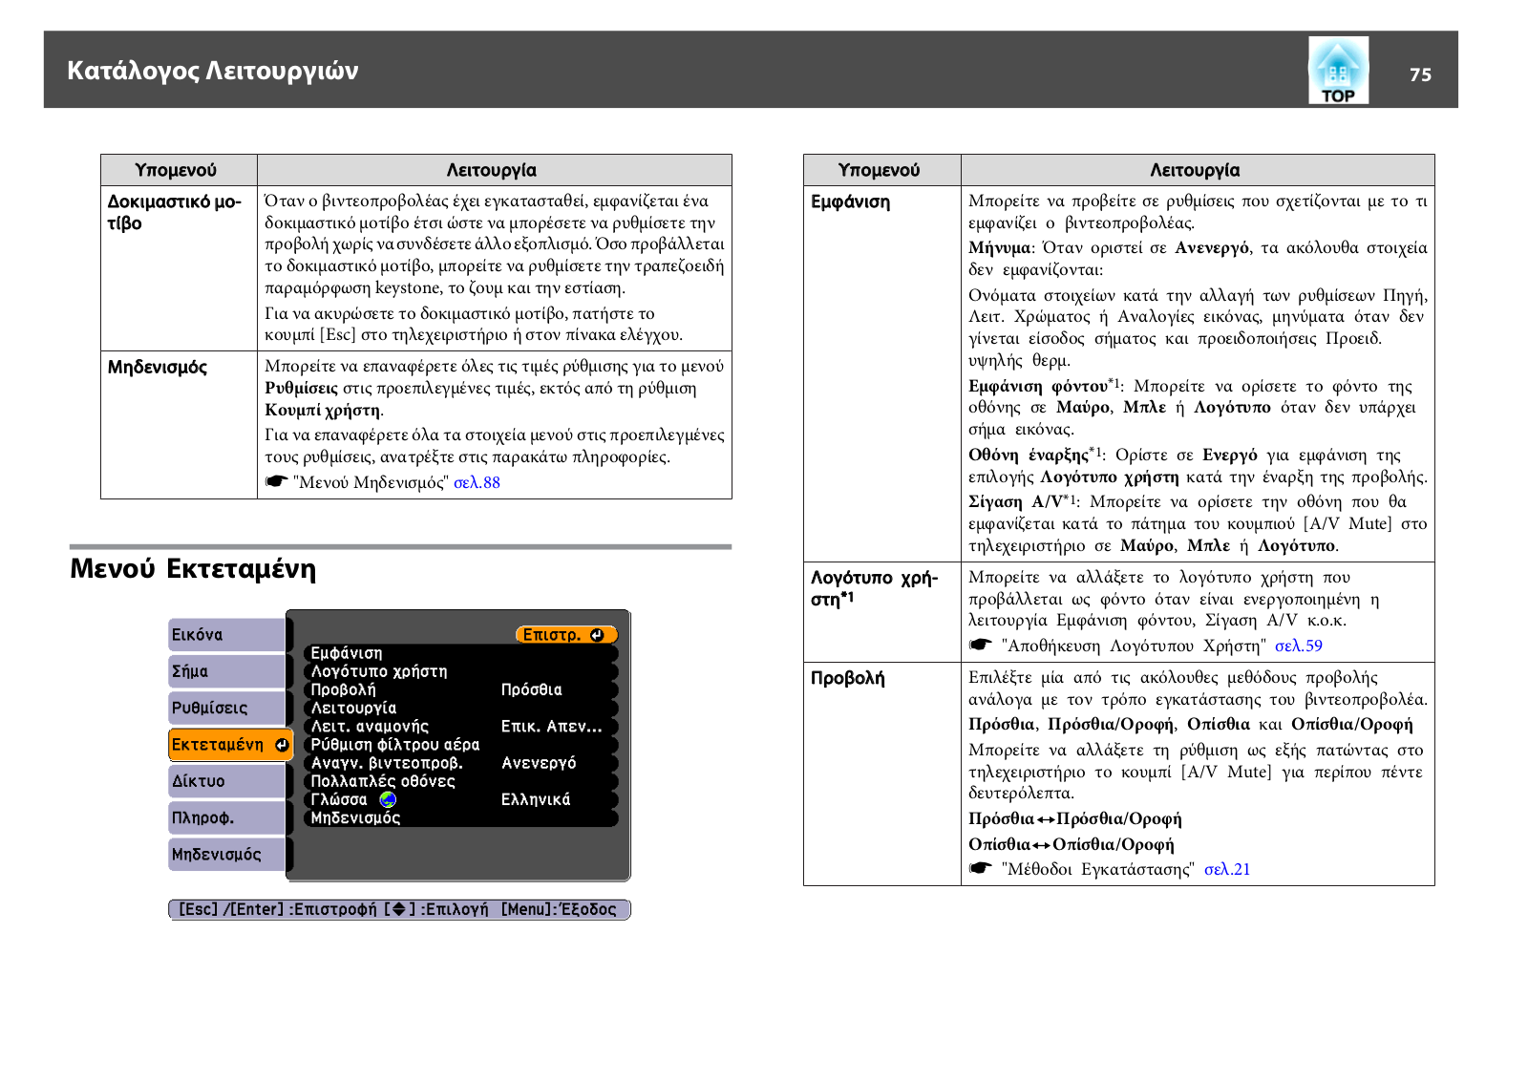This screenshot has height=1081, width=1528.
Task: Click pointing-hand icon before Μέθοδοι Εγκατάστασης
Action: (x=981, y=869)
